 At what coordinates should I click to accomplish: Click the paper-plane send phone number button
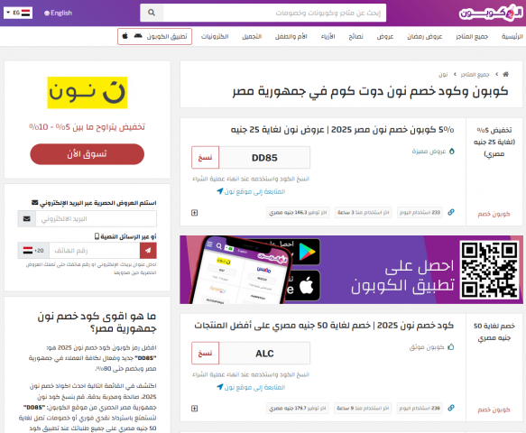click(148, 251)
